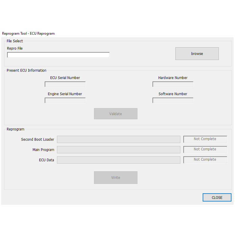235x235 pixels.
Task: Select the Hardware Number field
Action: tap(173, 84)
